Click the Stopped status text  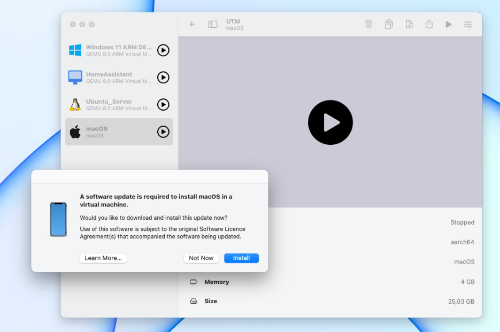point(463,222)
